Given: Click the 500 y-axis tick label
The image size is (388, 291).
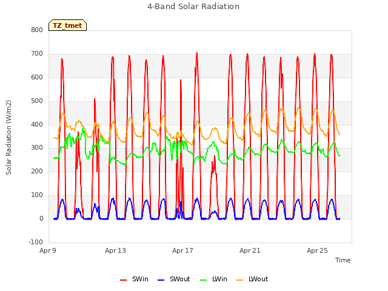Looking at the screenshot, I should click(x=37, y=101).
